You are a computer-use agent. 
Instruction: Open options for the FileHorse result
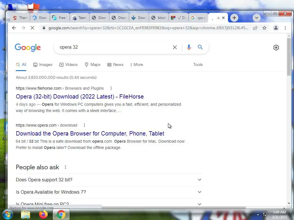[x=111, y=88]
